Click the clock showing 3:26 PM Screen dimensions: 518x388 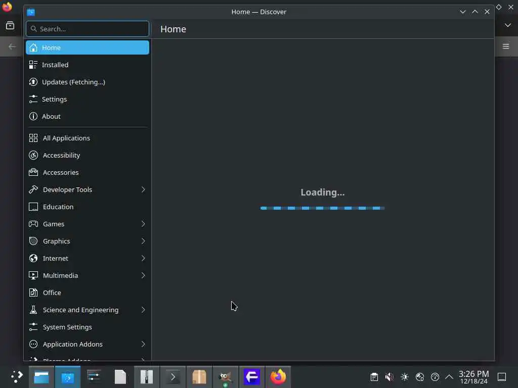473,377
